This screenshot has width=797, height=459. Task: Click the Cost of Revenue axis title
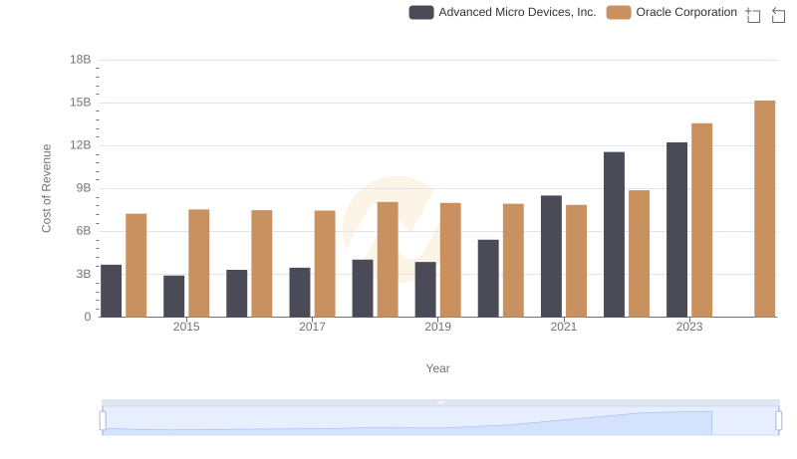tap(46, 188)
